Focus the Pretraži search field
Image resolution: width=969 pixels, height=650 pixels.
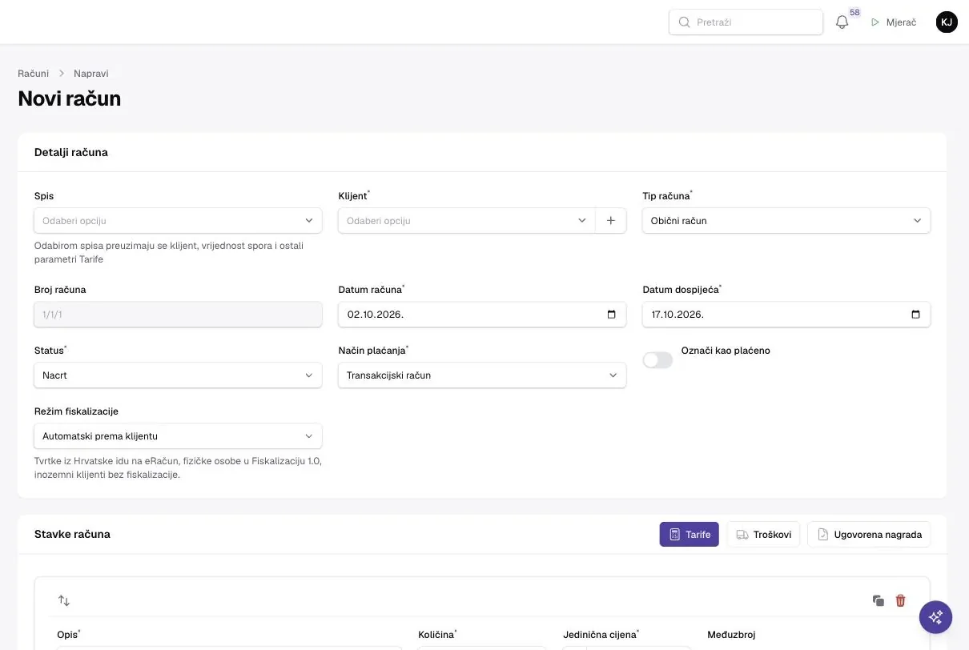746,22
